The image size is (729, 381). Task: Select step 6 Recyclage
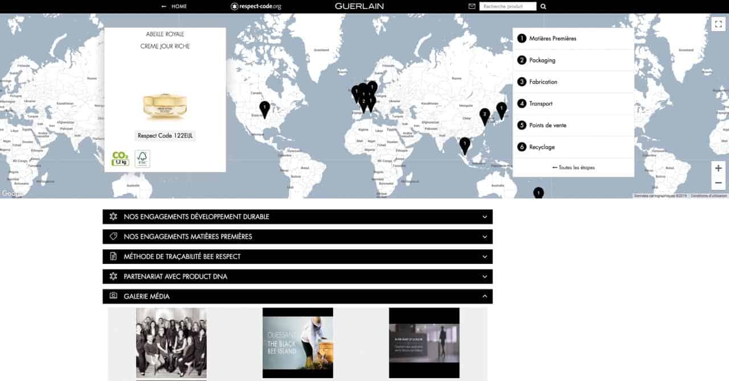click(x=574, y=147)
